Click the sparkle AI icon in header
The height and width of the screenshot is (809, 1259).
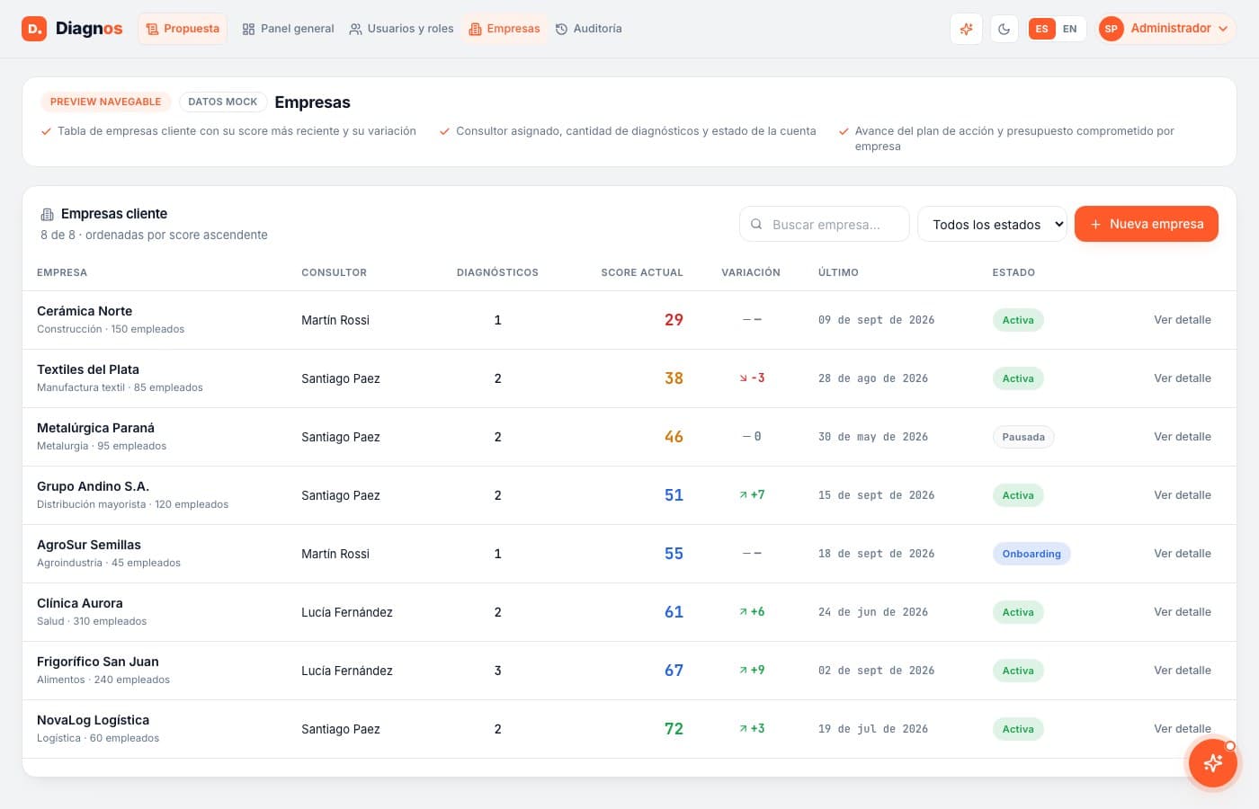click(x=966, y=29)
